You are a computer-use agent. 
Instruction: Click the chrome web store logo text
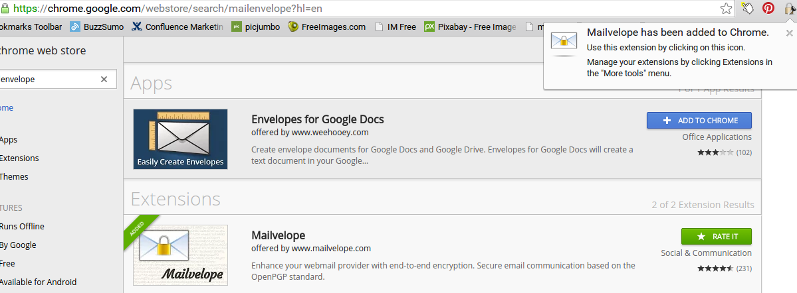(x=43, y=50)
